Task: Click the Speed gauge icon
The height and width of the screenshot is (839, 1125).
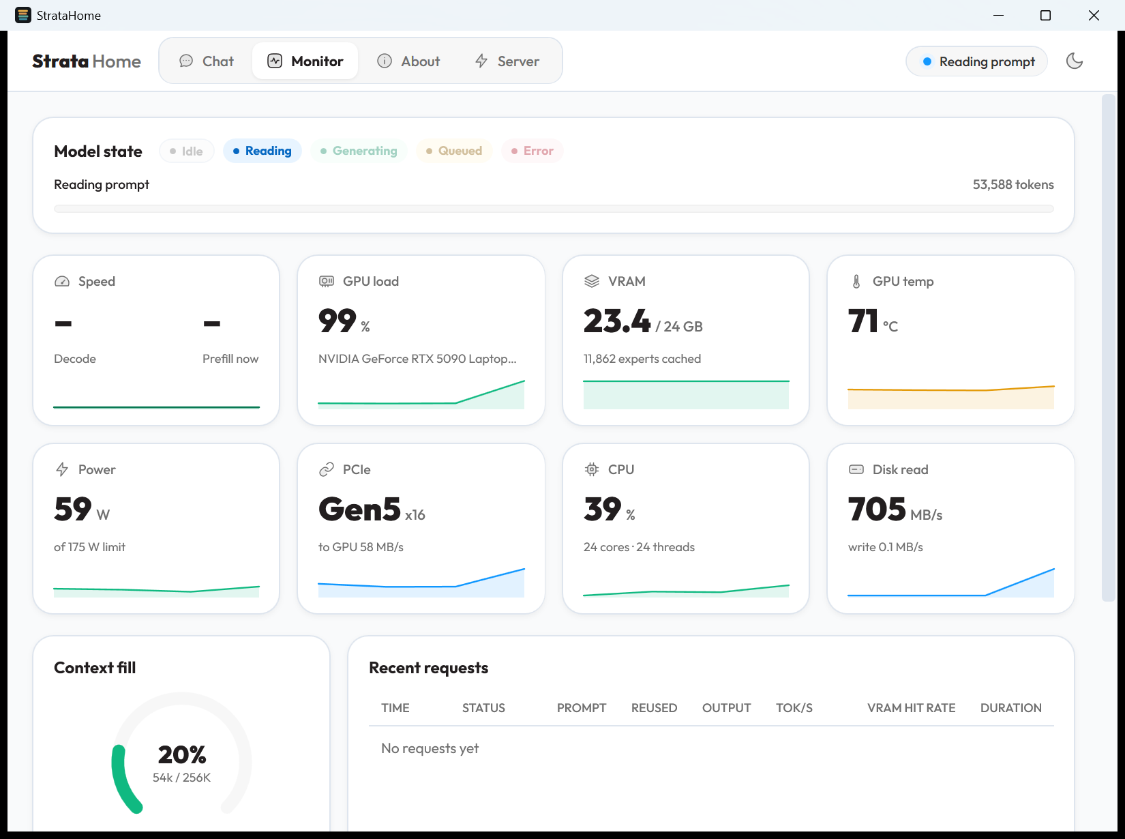Action: tap(62, 282)
